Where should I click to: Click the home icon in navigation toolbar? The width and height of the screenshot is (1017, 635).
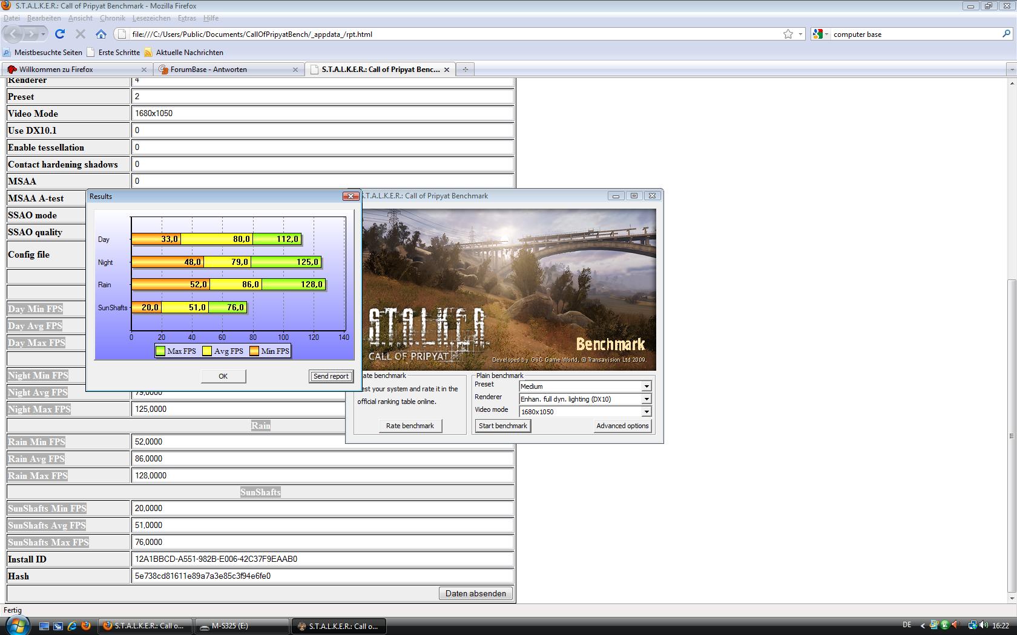pos(101,34)
